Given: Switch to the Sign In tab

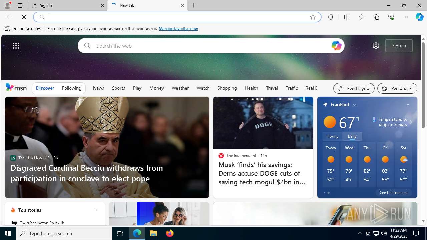Looking at the screenshot, I should tap(68, 5).
